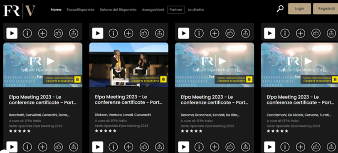The height and width of the screenshot is (153, 338).
Task: Click the star rating under Deroma card
Action: 192,131
